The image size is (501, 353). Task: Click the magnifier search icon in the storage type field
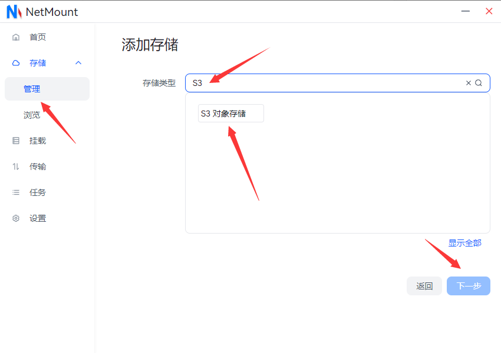tap(479, 83)
